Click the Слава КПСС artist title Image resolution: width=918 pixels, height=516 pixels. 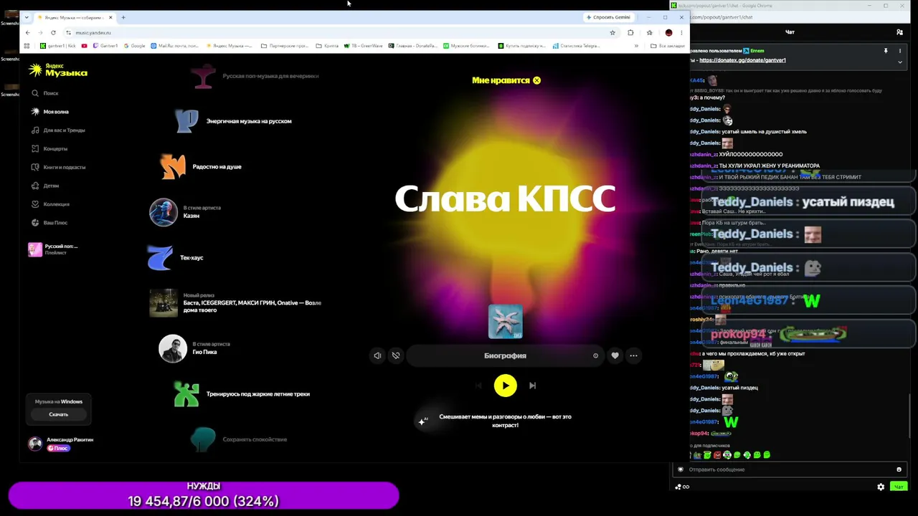pos(505,199)
